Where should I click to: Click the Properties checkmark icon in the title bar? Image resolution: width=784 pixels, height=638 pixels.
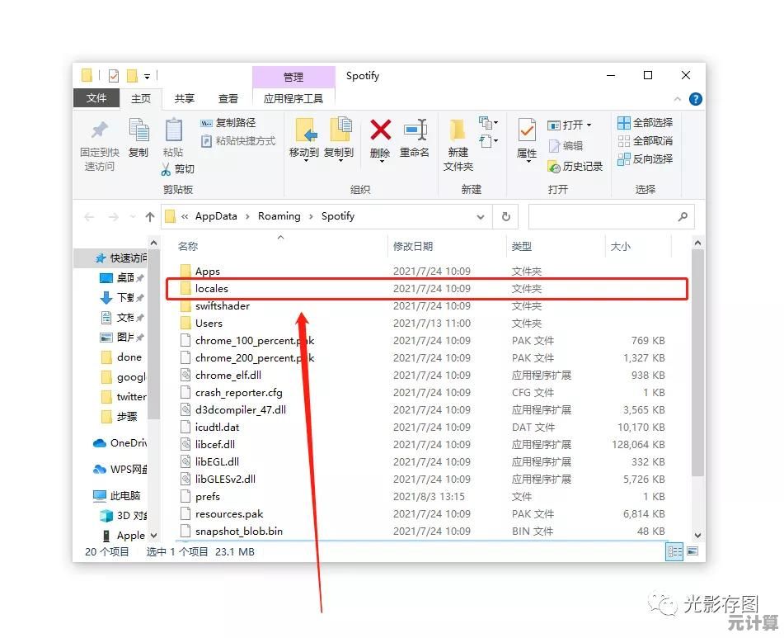114,76
